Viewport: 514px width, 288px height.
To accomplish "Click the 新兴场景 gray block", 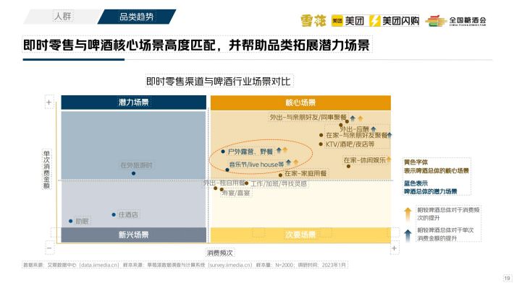I will (x=134, y=235).
